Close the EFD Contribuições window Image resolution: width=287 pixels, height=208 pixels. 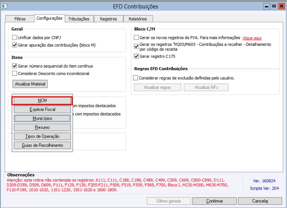(x=281, y=7)
